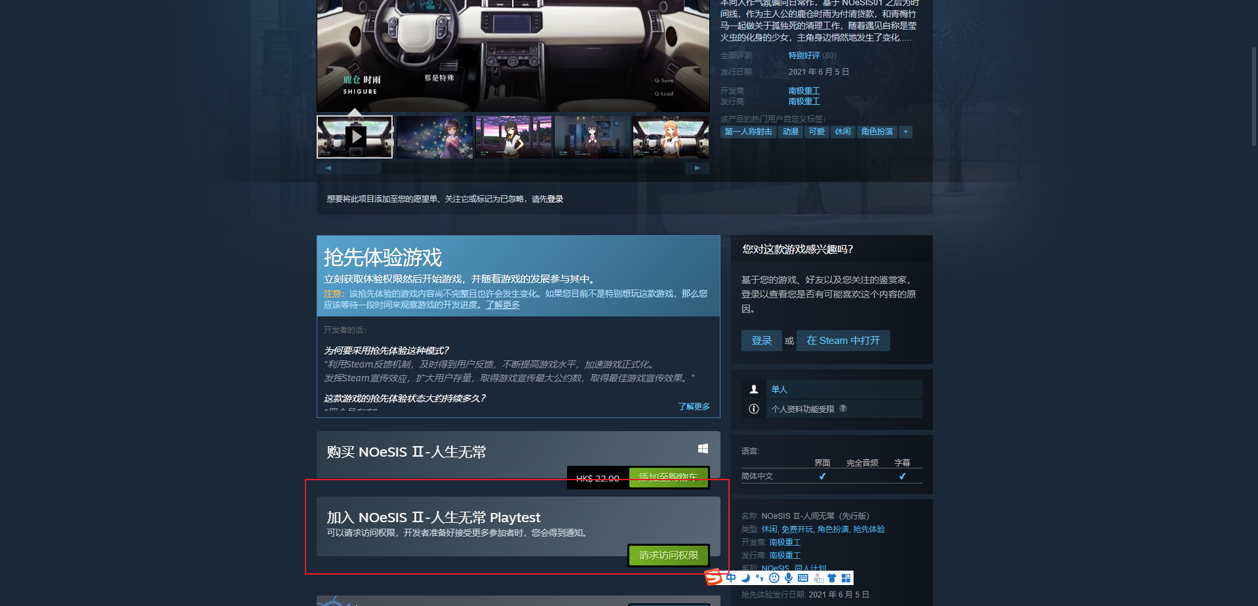Click the 简体中文 language row
Viewport: 1258px width, 606px height.
tap(831, 476)
